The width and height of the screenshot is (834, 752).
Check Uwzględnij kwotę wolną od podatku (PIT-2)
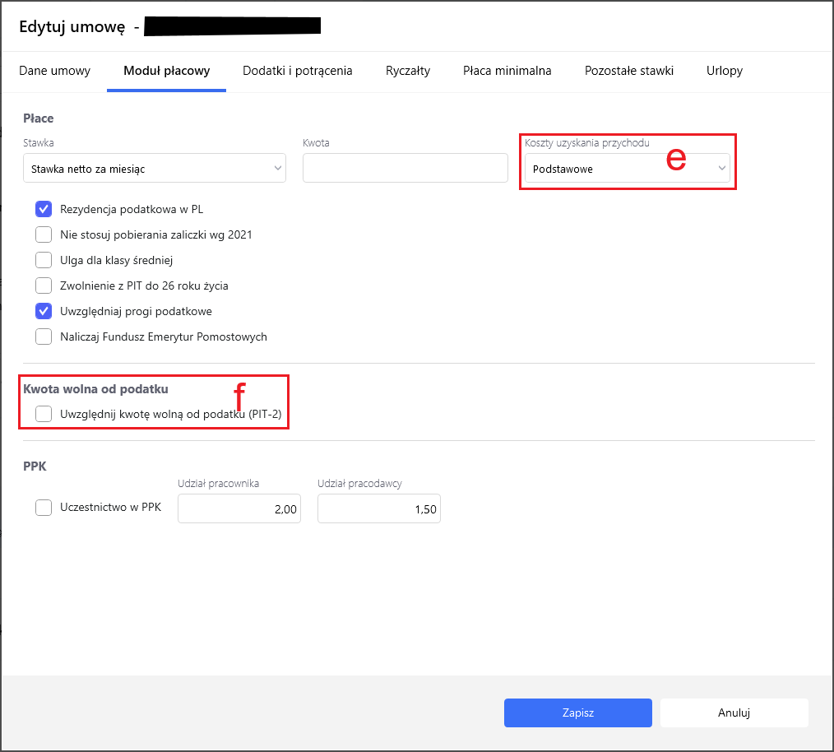tap(44, 415)
